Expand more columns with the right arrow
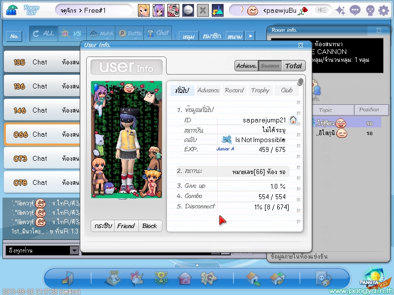Image resolution: width=394 pixels, height=295 pixels. tap(250, 36)
